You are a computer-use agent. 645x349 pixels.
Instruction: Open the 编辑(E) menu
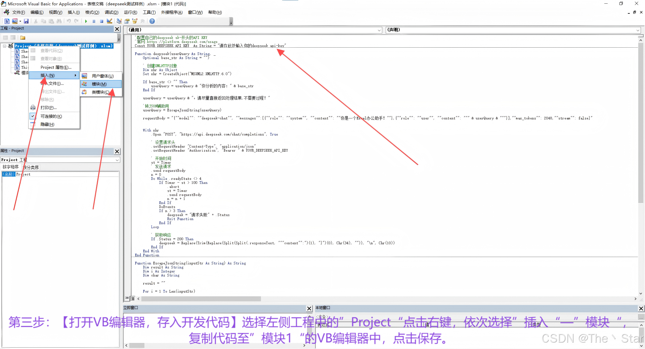click(x=37, y=12)
